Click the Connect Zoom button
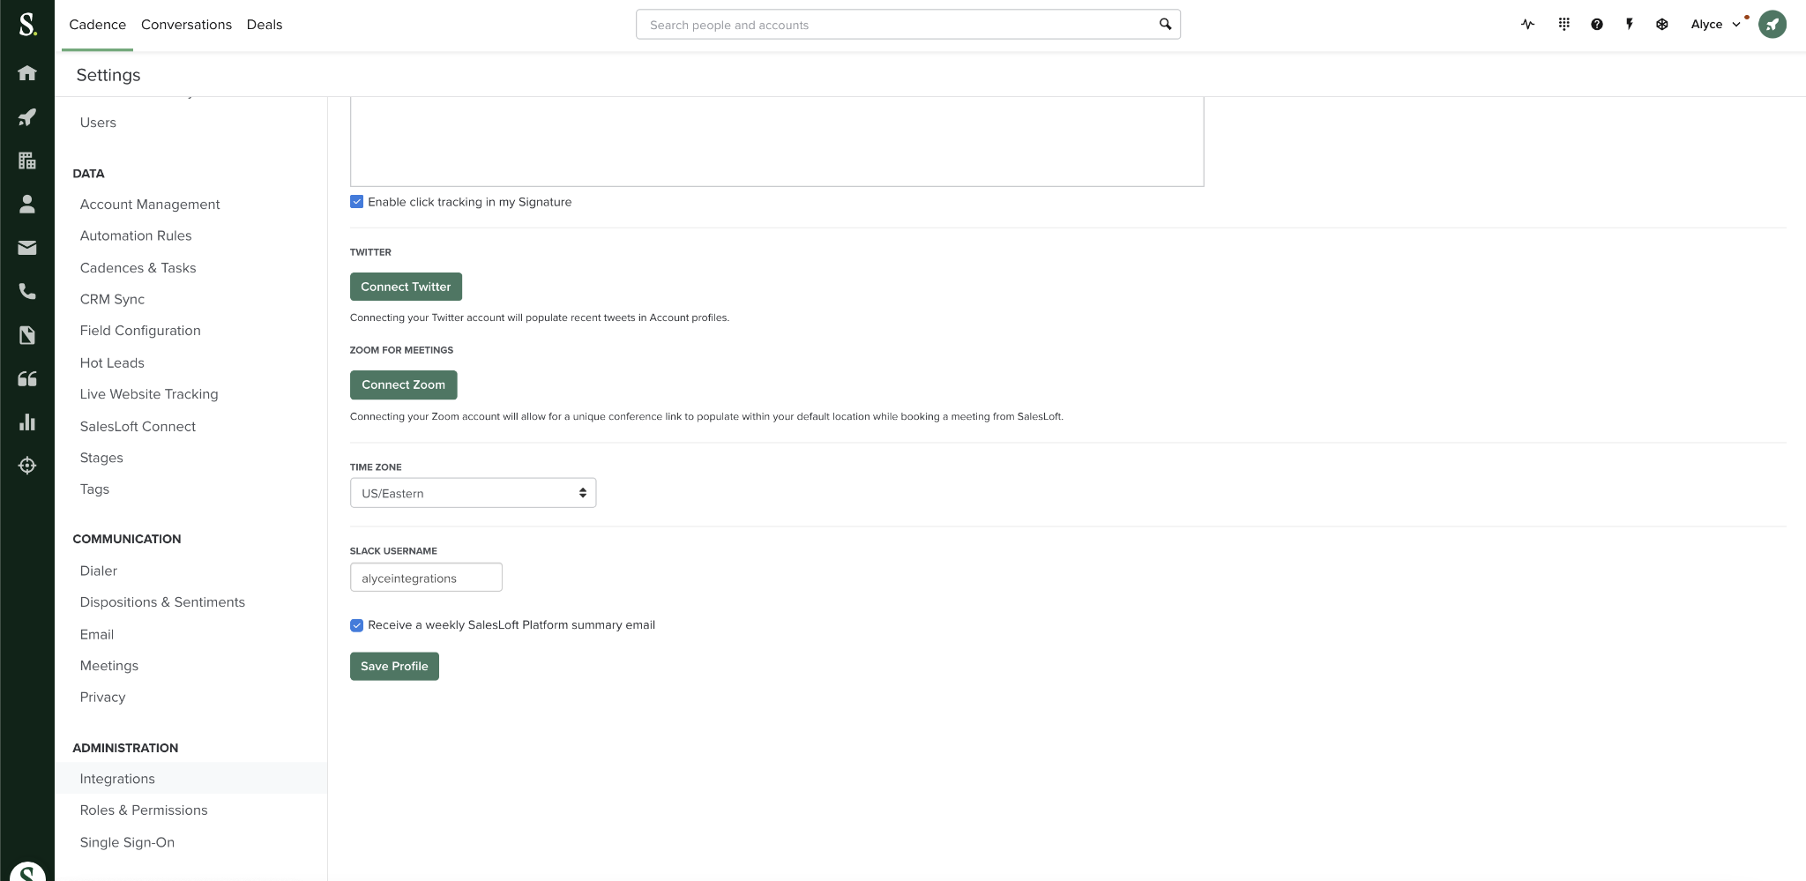Image resolution: width=1806 pixels, height=881 pixels. coord(403,385)
